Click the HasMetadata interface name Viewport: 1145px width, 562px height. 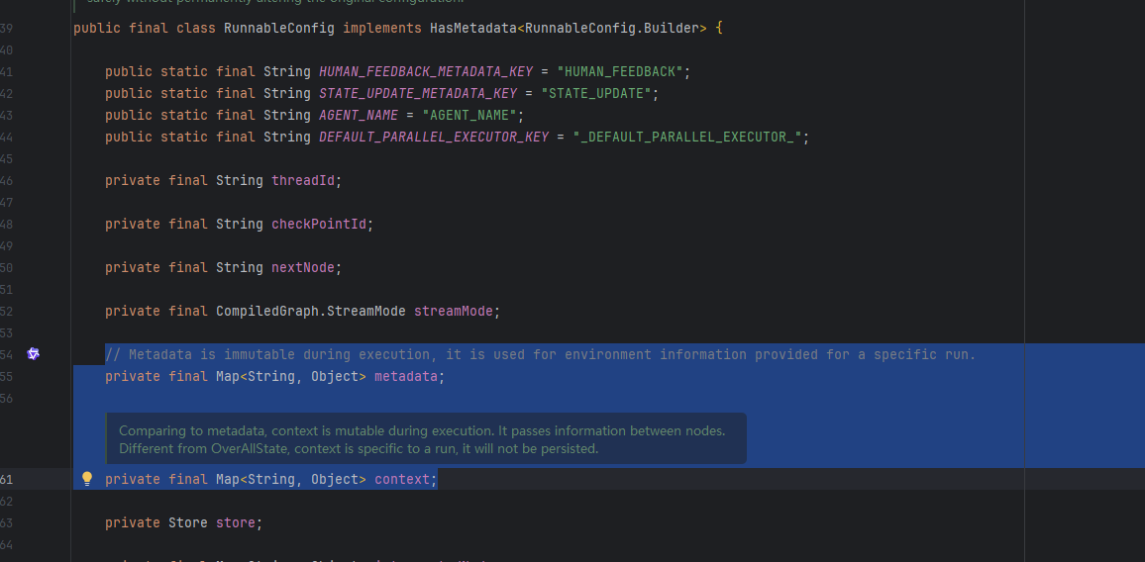[x=473, y=29]
